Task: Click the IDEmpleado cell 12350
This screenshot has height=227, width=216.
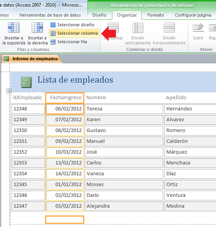Action: point(28,130)
